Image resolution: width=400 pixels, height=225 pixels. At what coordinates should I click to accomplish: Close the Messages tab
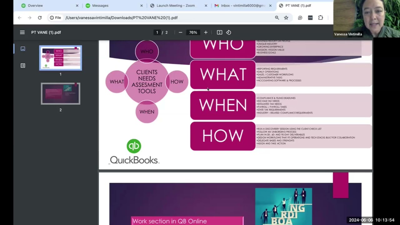tap(142, 6)
